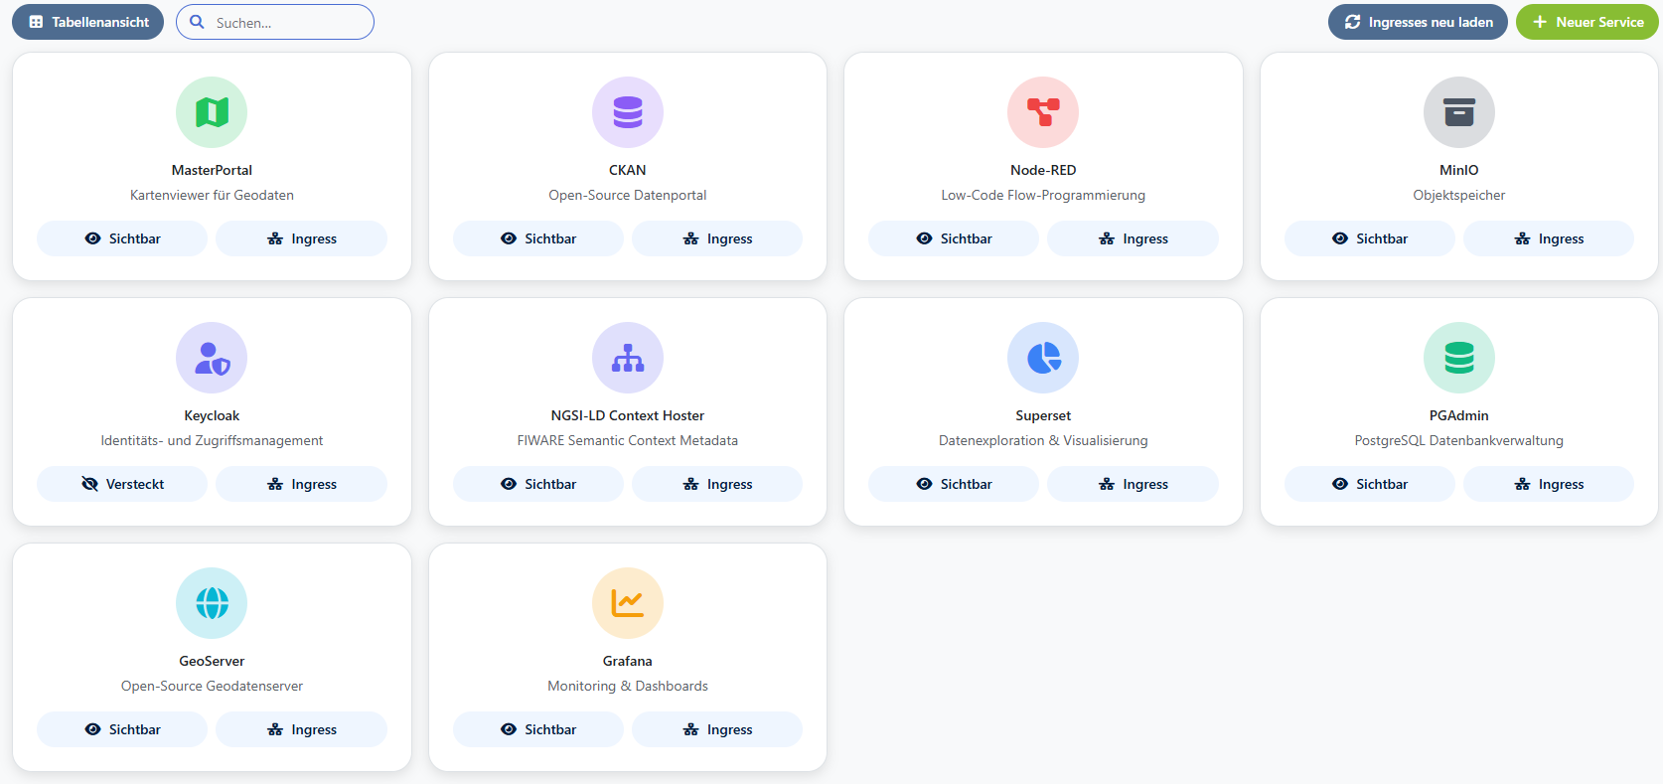Screen dimensions: 1663x784
Task: Open the Grafana Ingress button
Action: (x=717, y=729)
